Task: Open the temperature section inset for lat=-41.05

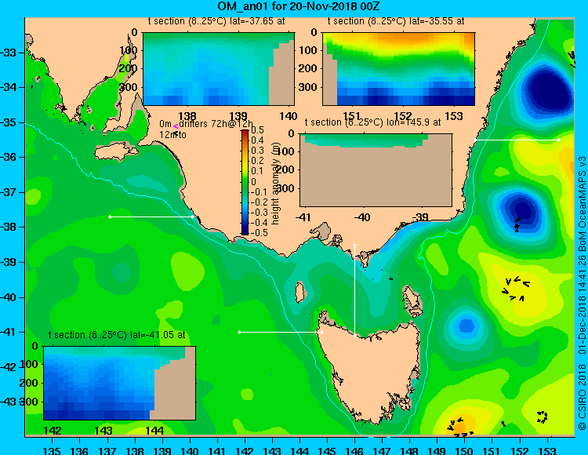Action: tap(120, 383)
